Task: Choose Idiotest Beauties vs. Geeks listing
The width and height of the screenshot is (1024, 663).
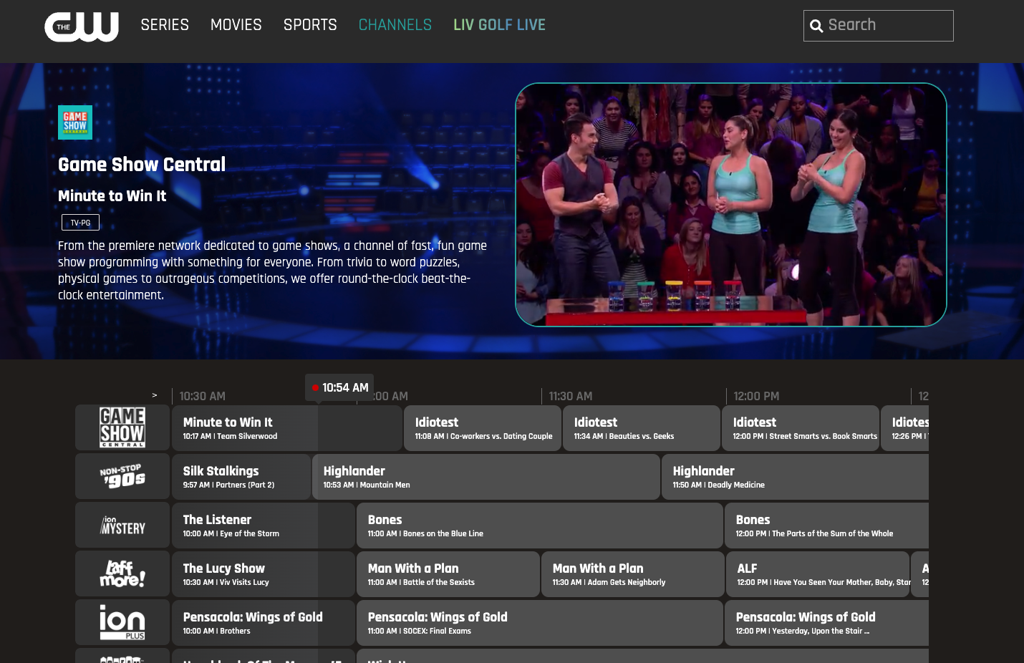Action: click(x=642, y=428)
